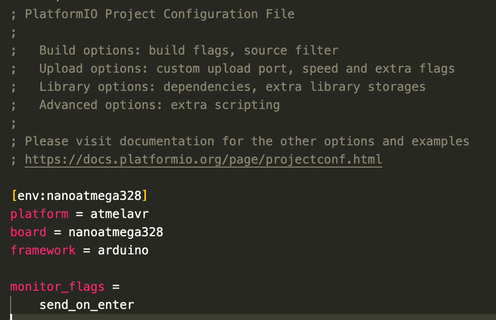Click the send_on_enter value

[x=87, y=305]
